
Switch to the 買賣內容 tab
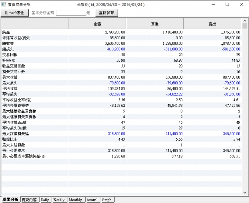pyautogui.click(x=29, y=200)
